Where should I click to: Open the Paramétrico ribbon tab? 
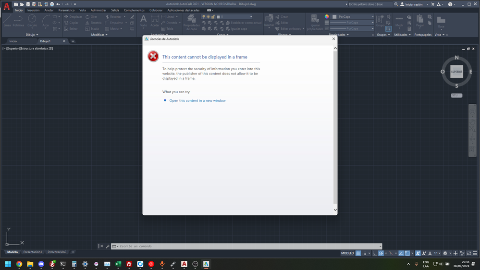click(x=66, y=10)
